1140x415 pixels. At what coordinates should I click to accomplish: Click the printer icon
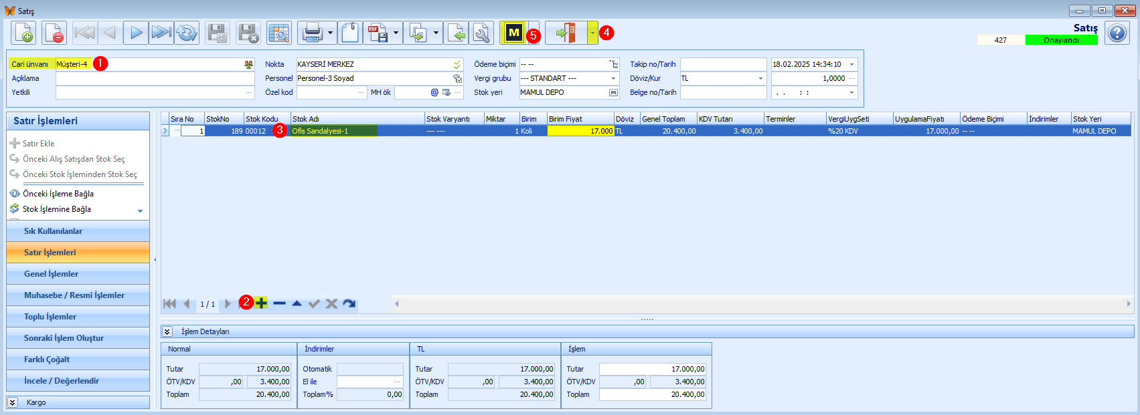click(313, 33)
